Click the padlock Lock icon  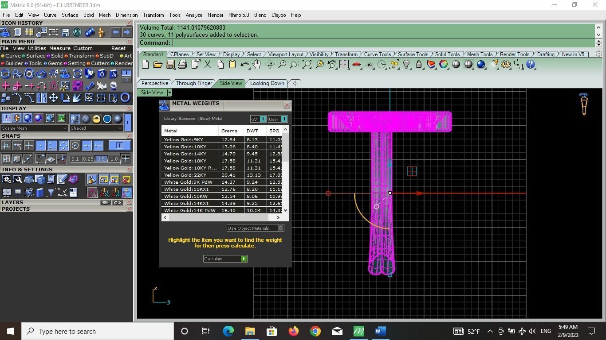point(418,65)
